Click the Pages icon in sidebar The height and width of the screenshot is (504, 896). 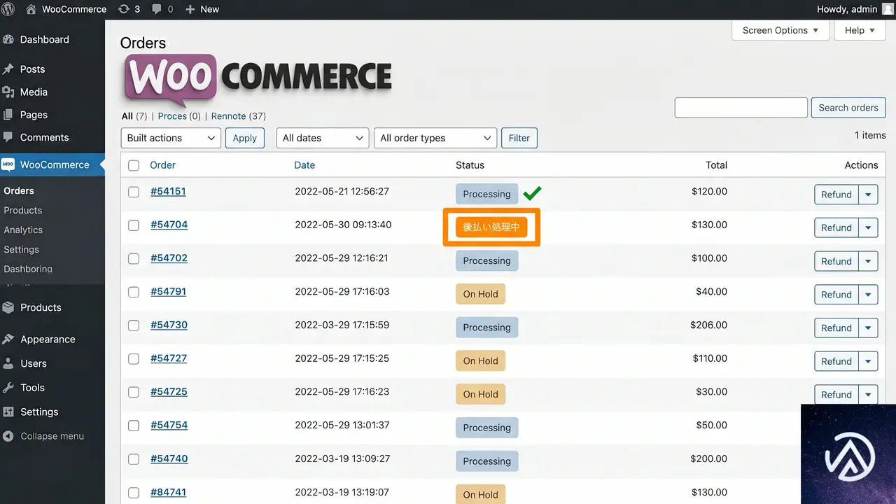[x=8, y=115]
